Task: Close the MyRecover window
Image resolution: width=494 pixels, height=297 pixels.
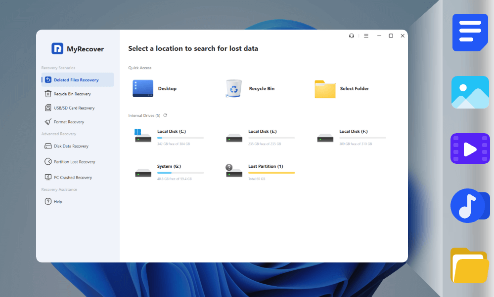Action: [403, 36]
